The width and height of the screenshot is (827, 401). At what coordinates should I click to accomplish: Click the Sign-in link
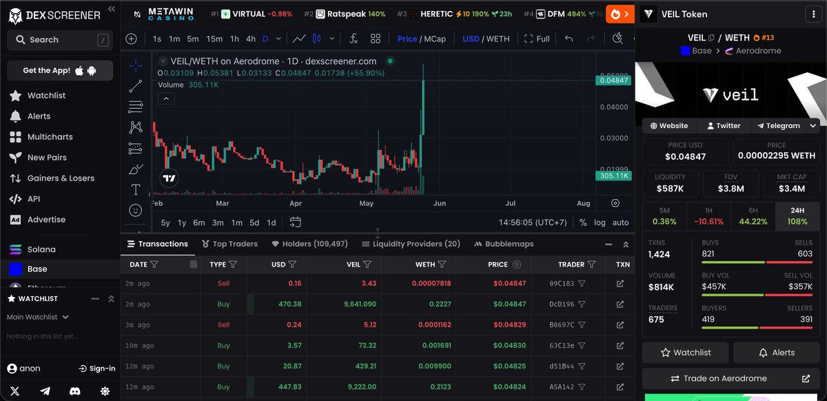(x=96, y=369)
